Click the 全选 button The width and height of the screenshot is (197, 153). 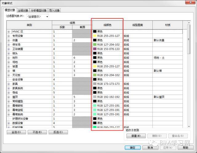[15, 132]
